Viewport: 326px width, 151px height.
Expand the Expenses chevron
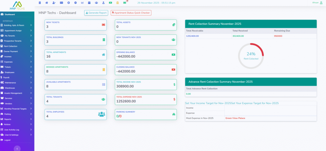(x=31, y=62)
